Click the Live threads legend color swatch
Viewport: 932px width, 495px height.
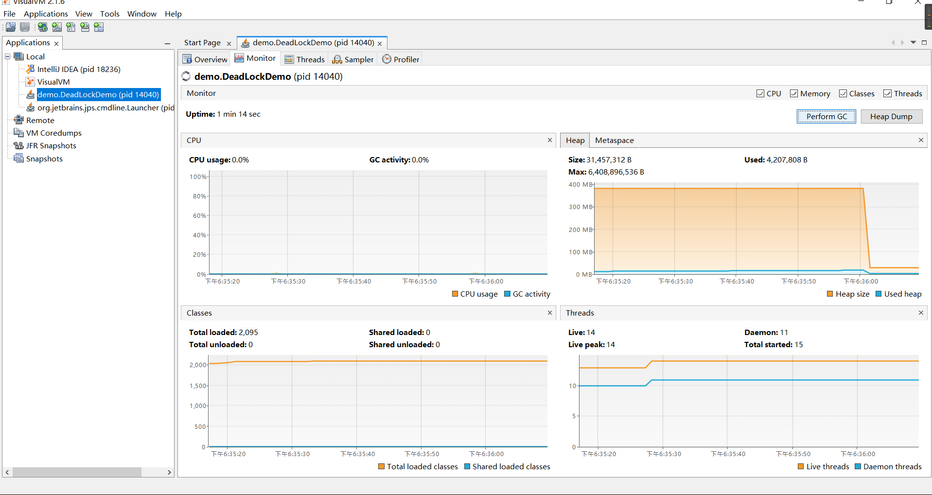click(x=801, y=466)
